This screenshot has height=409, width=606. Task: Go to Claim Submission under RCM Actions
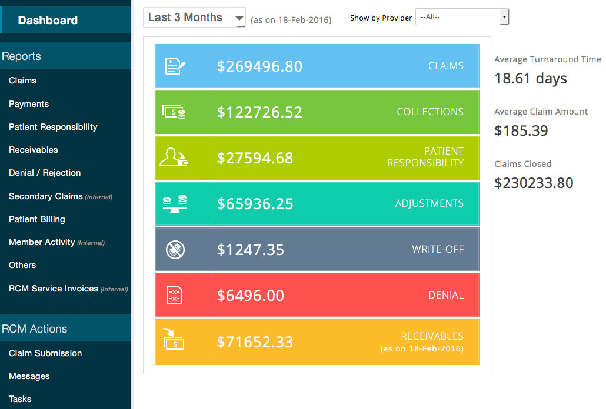click(x=45, y=353)
